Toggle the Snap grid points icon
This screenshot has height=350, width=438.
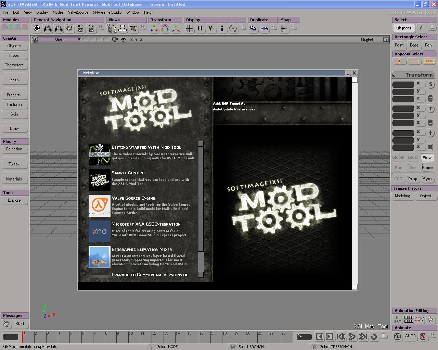(x=284, y=29)
